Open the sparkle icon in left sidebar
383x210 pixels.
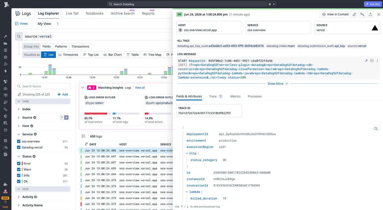tap(5, 36)
